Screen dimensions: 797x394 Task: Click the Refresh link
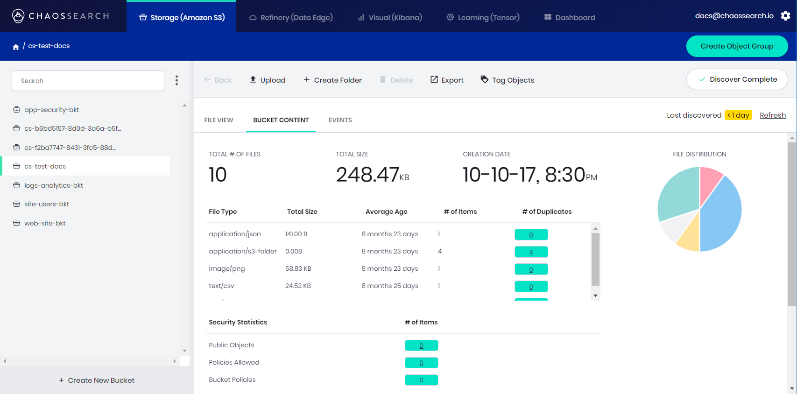click(772, 115)
